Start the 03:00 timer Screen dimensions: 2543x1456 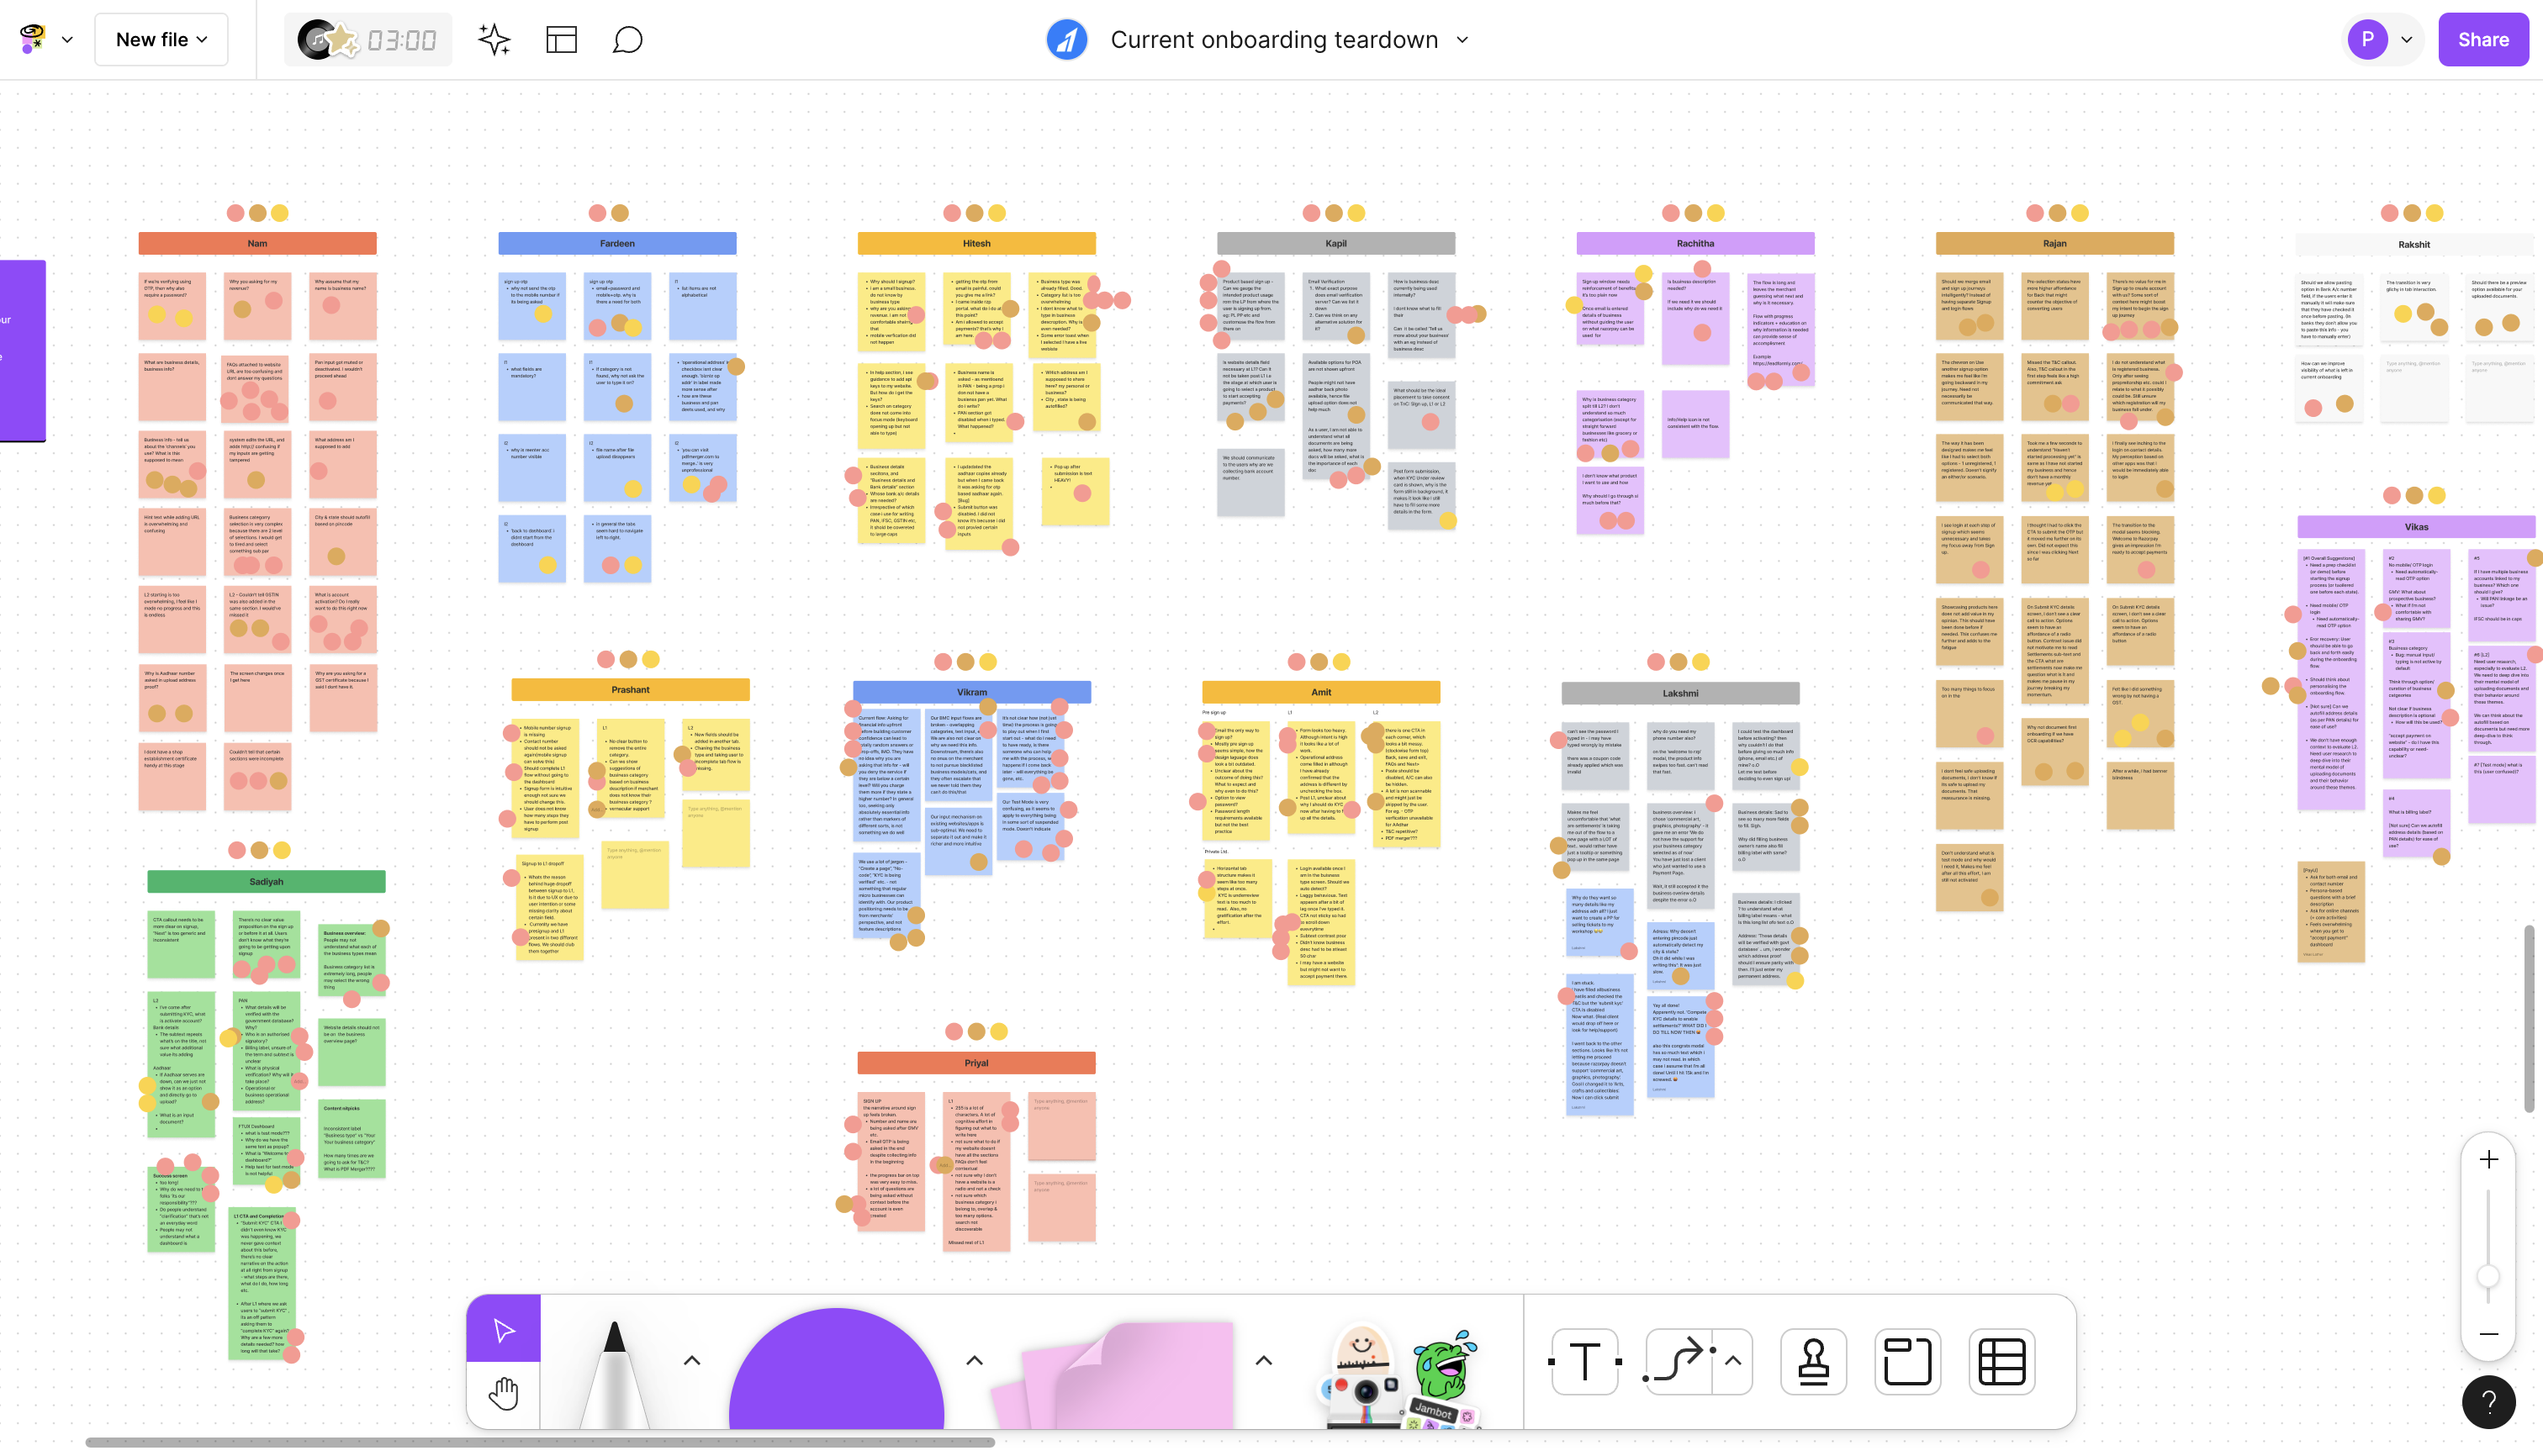401,40
